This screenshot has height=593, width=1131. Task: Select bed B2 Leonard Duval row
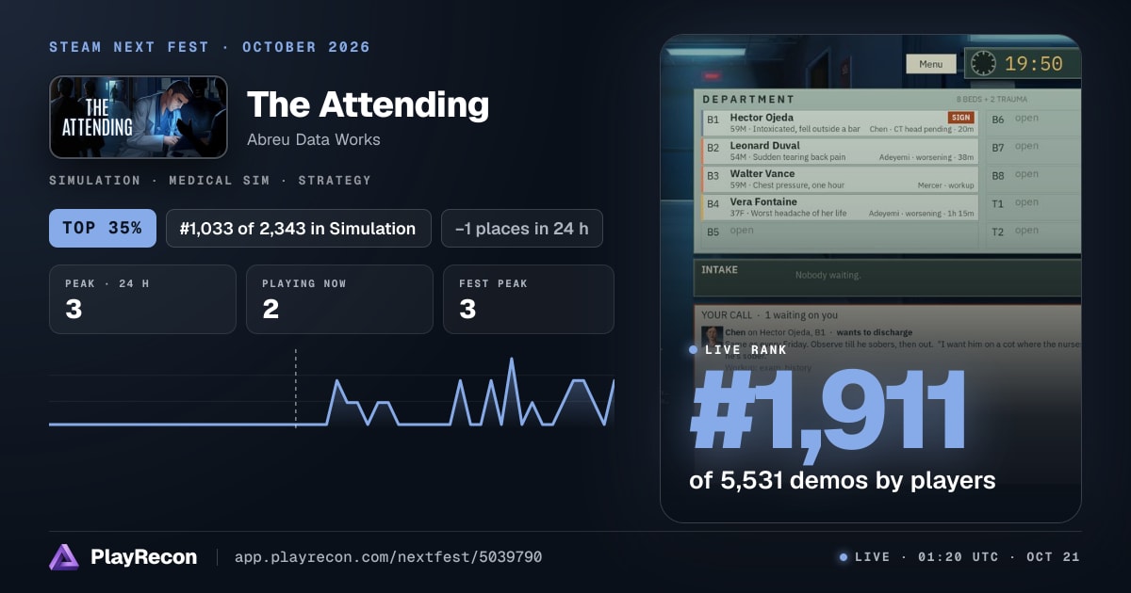840,152
